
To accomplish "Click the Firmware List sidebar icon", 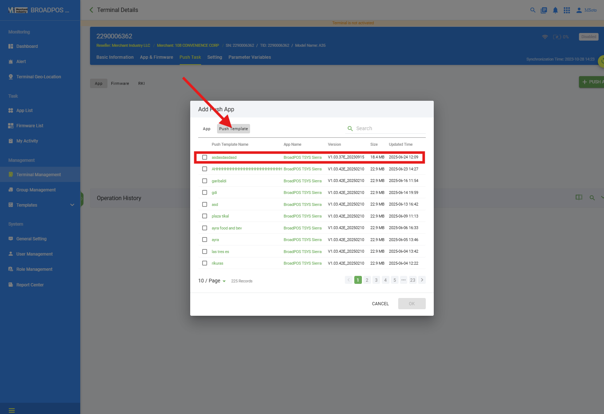I will pyautogui.click(x=11, y=126).
